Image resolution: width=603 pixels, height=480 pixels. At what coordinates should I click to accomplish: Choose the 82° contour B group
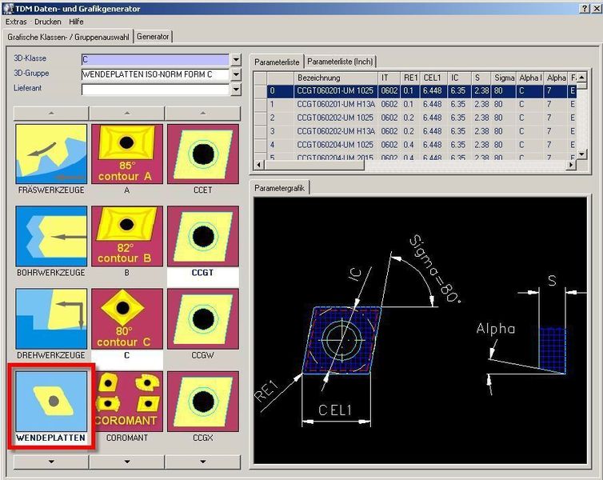pos(126,237)
